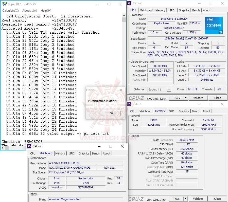Click Validate in top CPU-Z window
The image size is (228, 202).
pos(198,98)
